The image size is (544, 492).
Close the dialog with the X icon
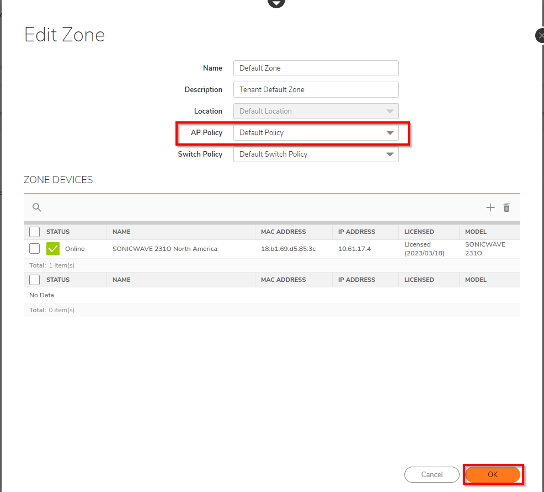click(540, 36)
